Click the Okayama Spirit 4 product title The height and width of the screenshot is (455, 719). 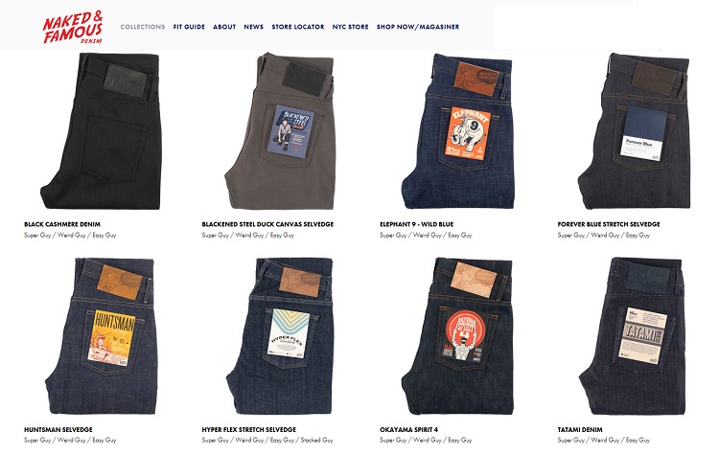[x=408, y=429]
